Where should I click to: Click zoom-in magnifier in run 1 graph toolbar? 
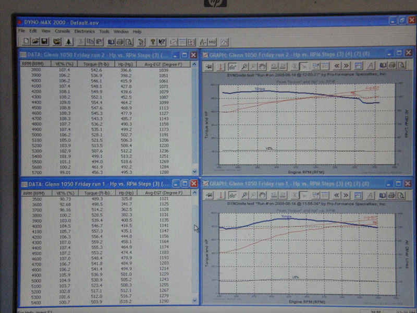coord(244,195)
